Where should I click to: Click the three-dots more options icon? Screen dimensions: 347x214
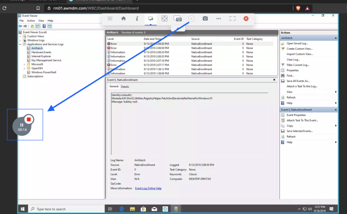[219, 19]
